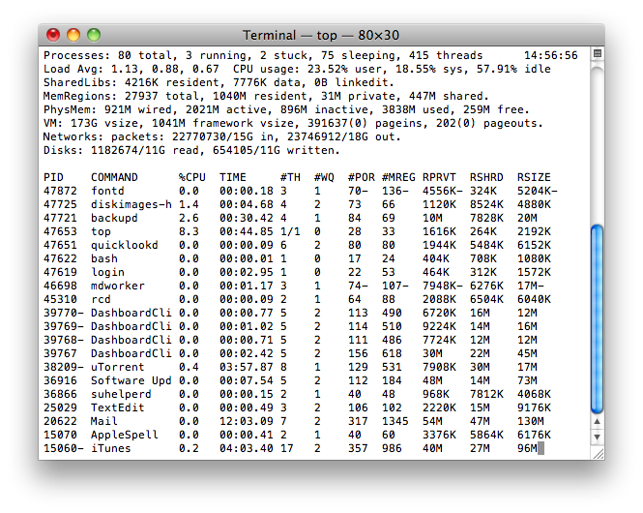
Task: Click the 'VM: 173G vsize' text
Action: tap(94, 123)
